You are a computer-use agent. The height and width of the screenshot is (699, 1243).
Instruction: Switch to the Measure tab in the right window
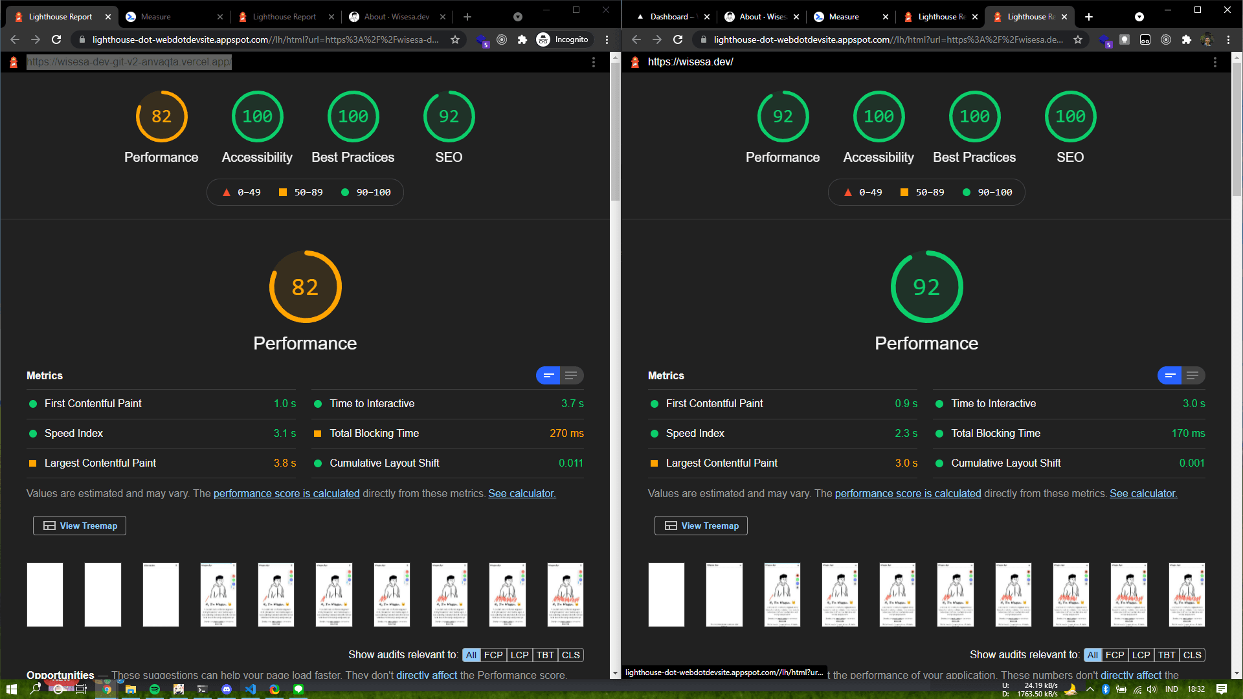[851, 17]
